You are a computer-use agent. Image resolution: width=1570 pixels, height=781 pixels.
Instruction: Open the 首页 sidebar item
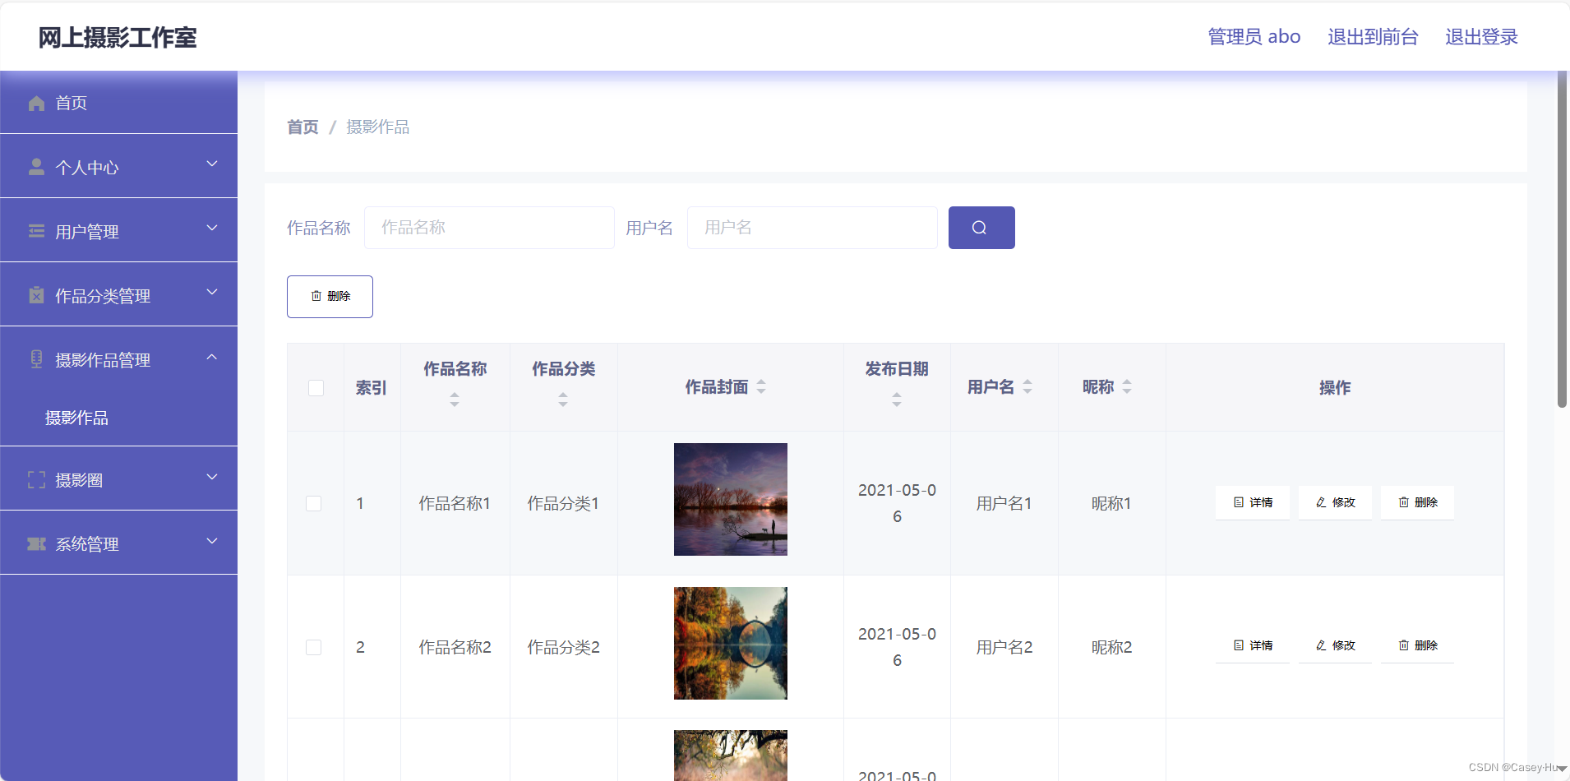coord(118,103)
